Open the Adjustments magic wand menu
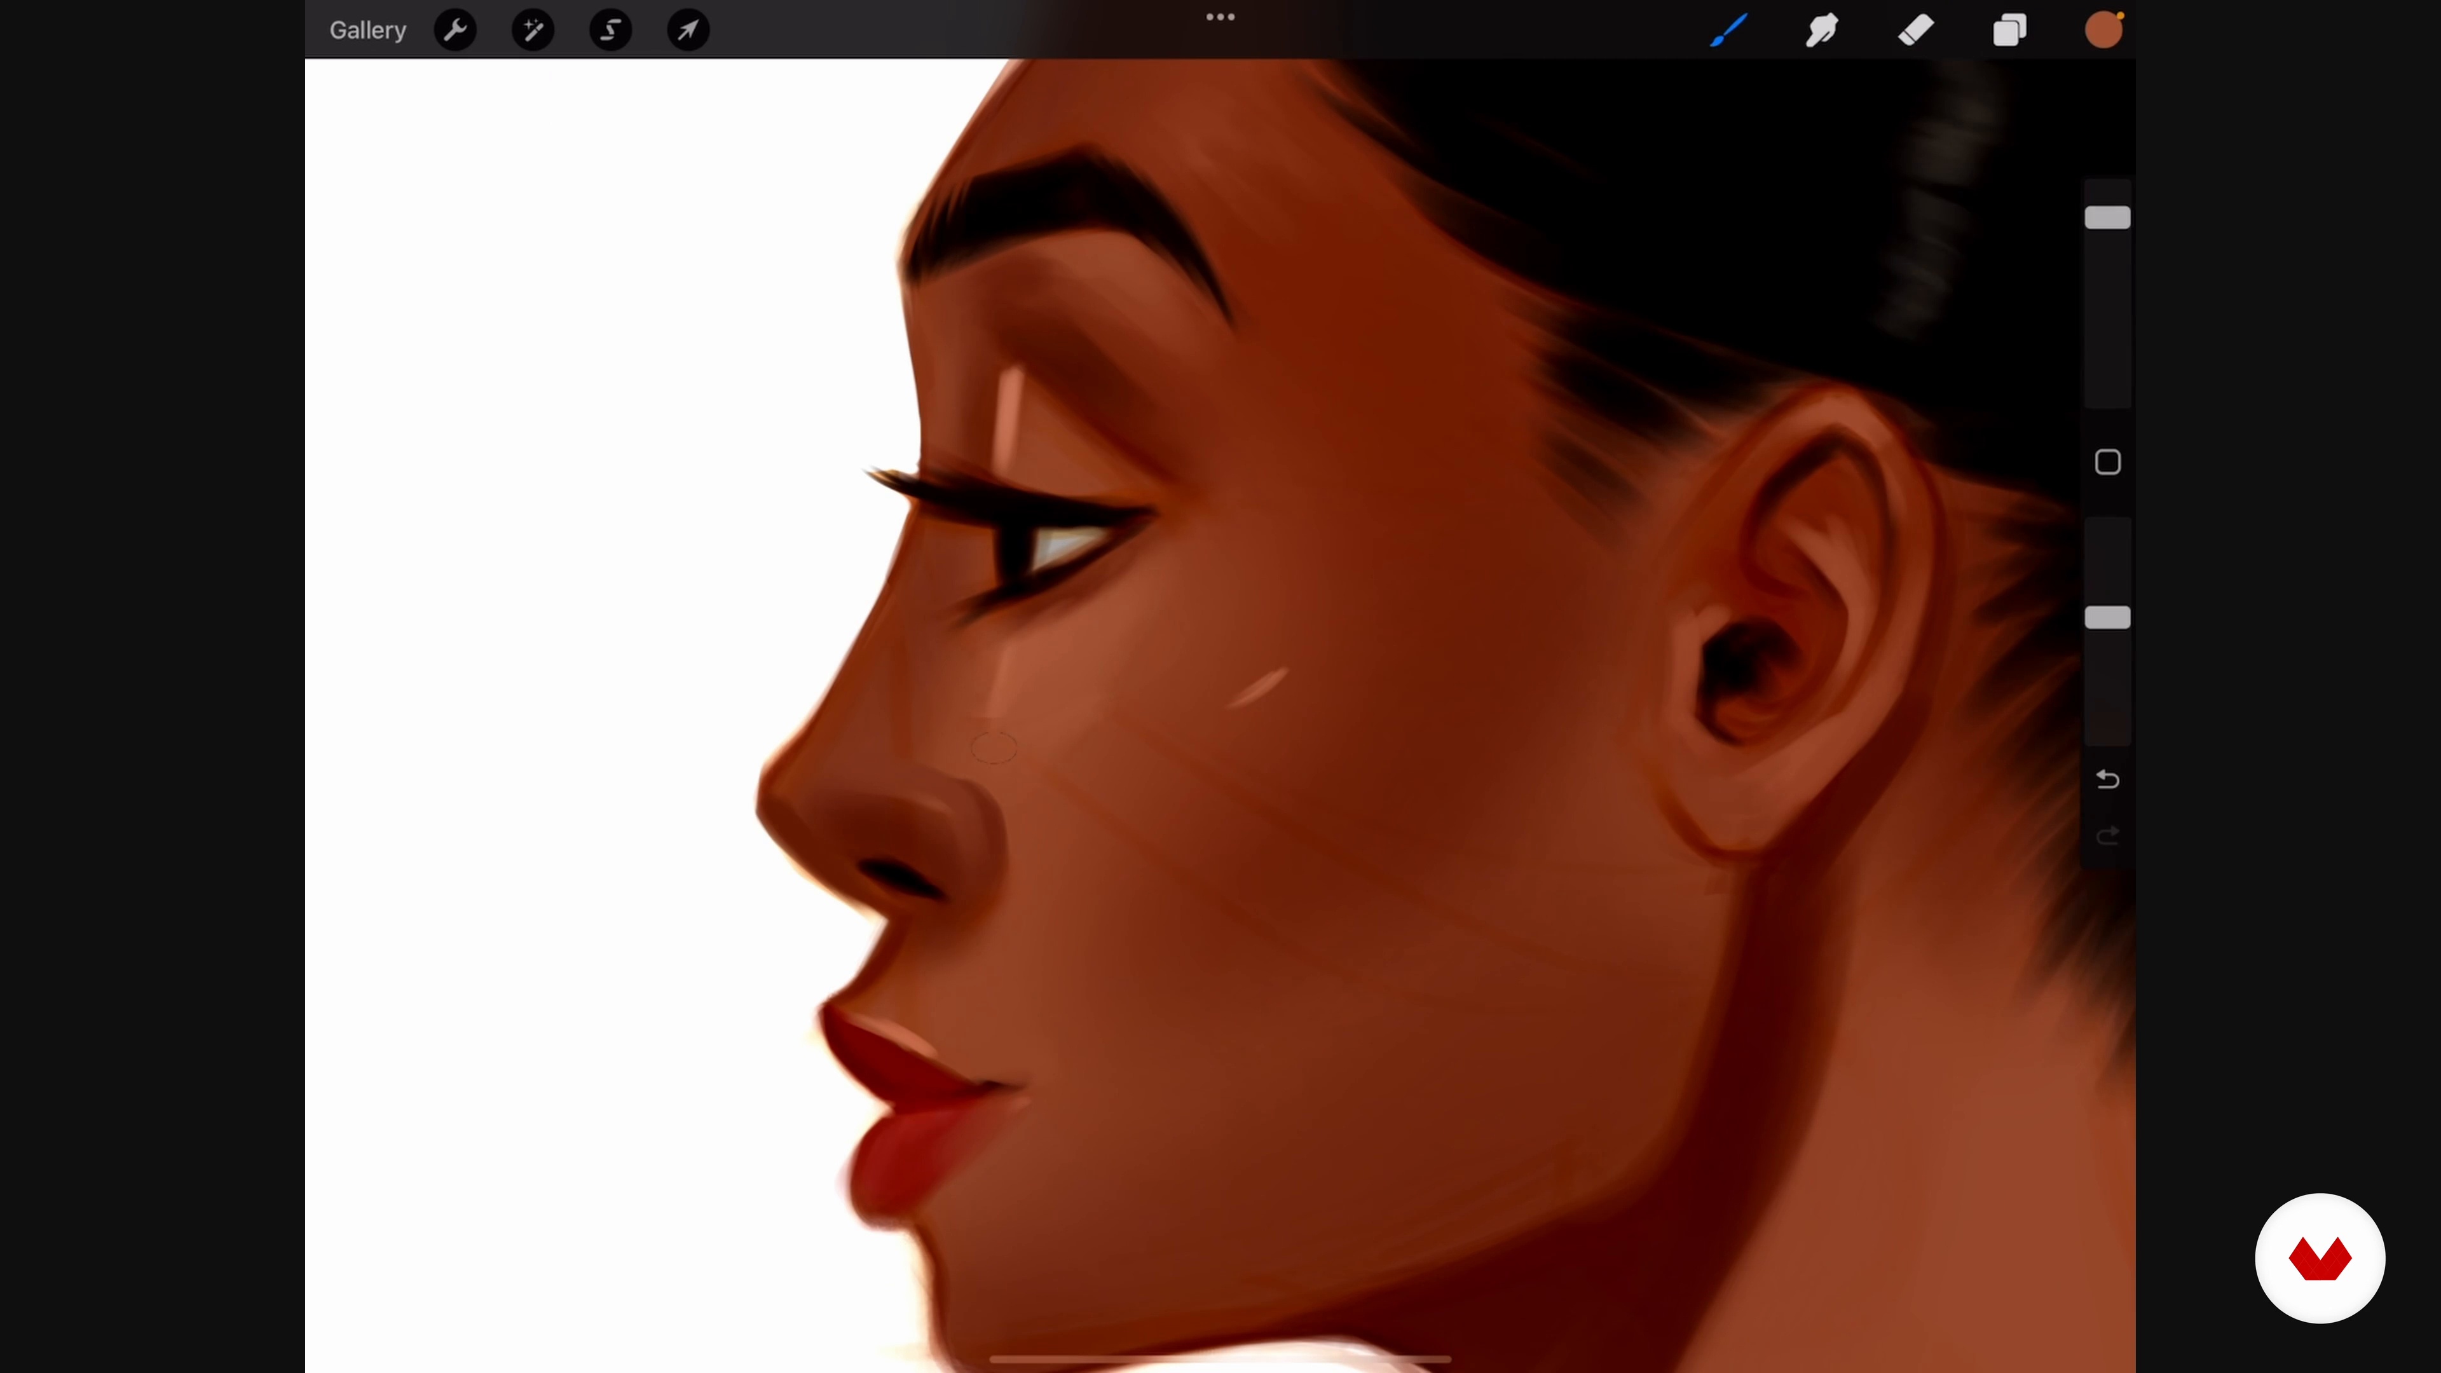This screenshot has width=2441, height=1373. [533, 31]
